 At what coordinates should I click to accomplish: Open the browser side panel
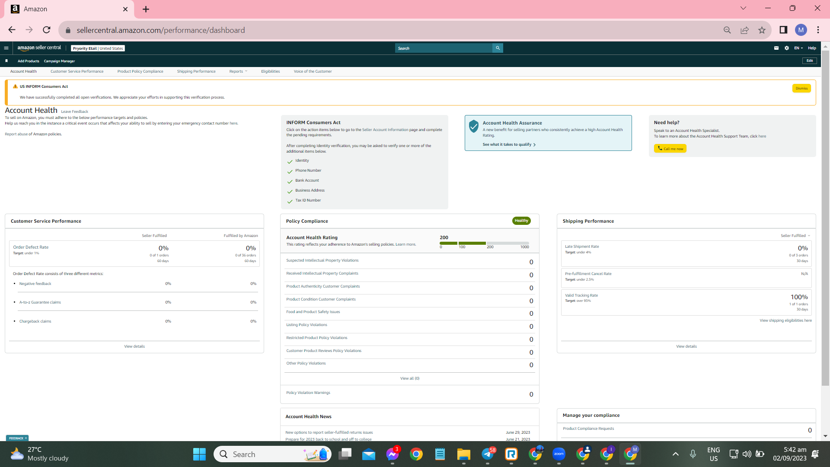click(x=783, y=30)
